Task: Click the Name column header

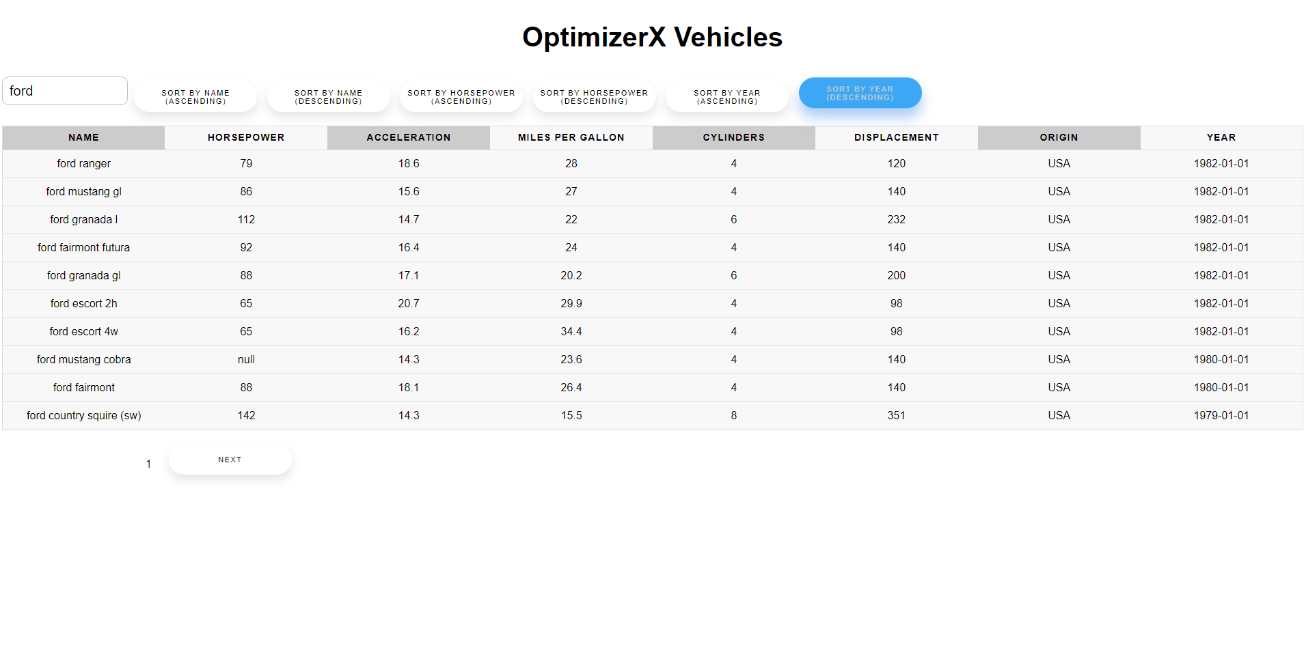Action: (x=83, y=137)
